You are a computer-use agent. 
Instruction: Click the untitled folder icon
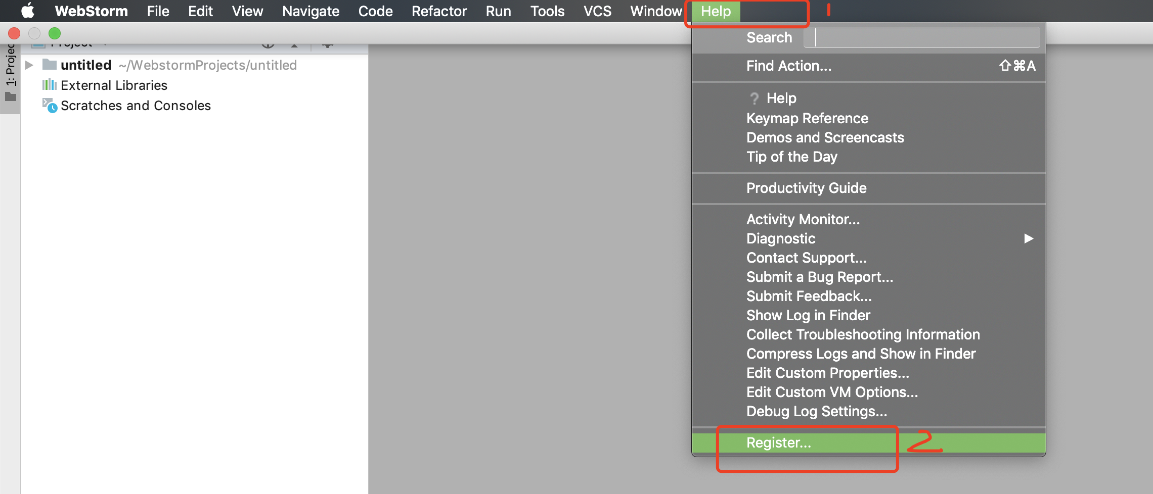click(50, 64)
